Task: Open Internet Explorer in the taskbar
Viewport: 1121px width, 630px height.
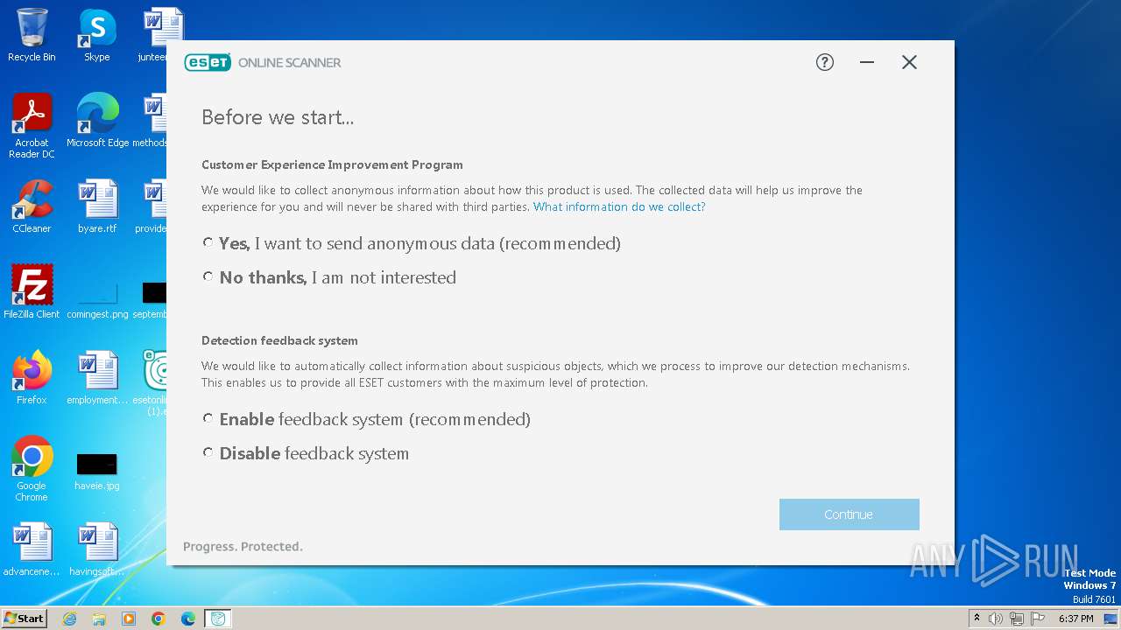Action: 70,619
